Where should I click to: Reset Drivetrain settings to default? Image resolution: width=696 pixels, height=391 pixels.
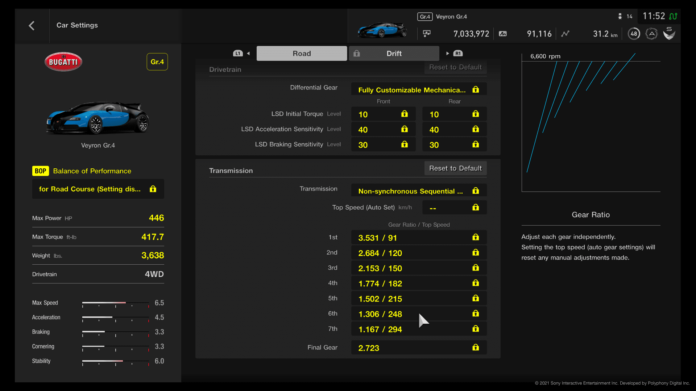pos(455,67)
